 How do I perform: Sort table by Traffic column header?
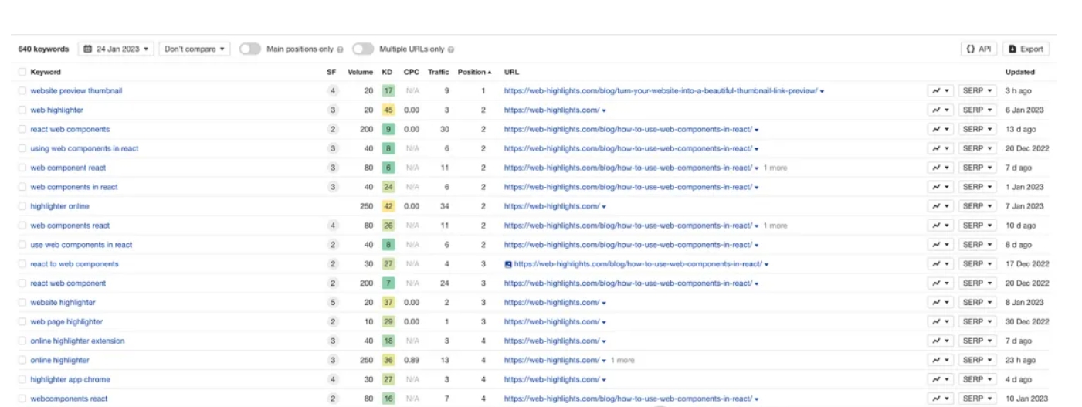[x=439, y=72]
